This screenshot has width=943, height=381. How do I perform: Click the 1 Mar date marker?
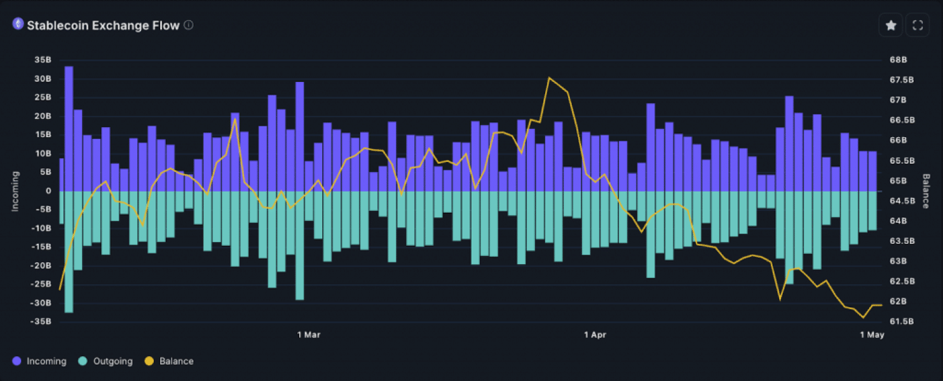[x=309, y=334]
